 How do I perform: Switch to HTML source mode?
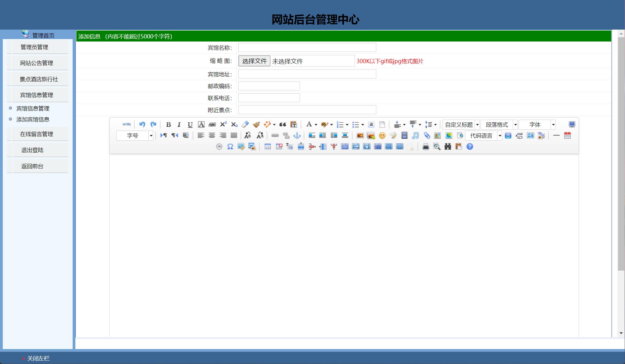[127, 124]
